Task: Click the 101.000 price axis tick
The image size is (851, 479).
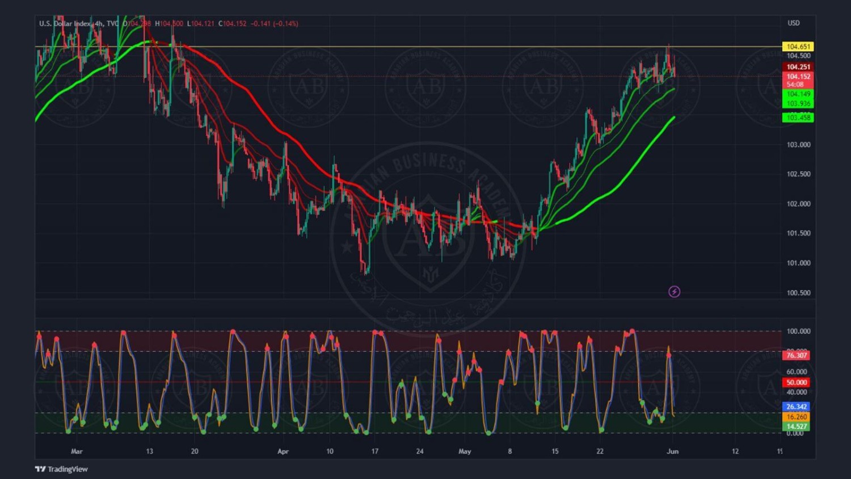Action: coord(798,263)
